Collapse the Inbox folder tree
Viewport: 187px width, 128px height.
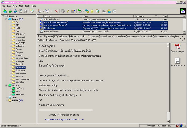click(x=6, y=19)
